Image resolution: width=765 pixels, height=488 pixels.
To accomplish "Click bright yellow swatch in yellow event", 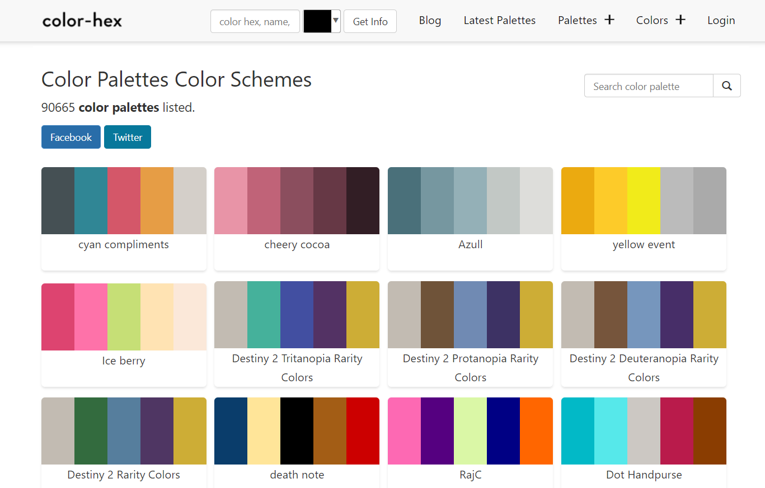I will click(644, 201).
